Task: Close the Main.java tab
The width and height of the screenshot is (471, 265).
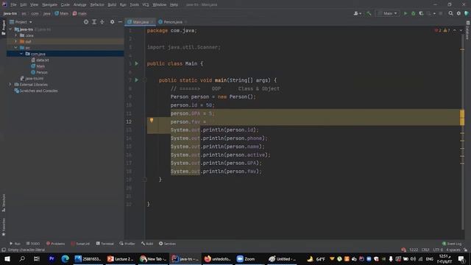Action: (152, 22)
